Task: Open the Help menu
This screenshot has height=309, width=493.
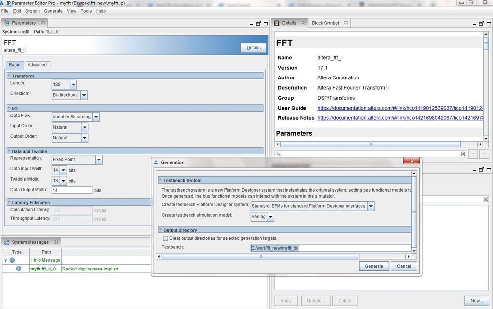Action: pyautogui.click(x=101, y=11)
